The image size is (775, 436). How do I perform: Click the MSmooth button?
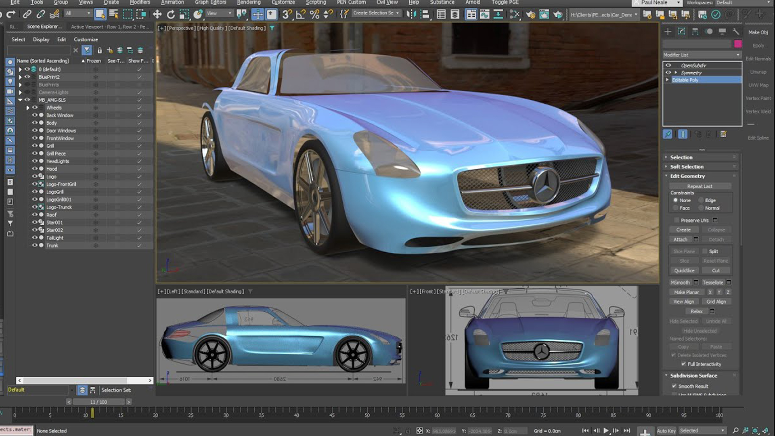(x=681, y=283)
